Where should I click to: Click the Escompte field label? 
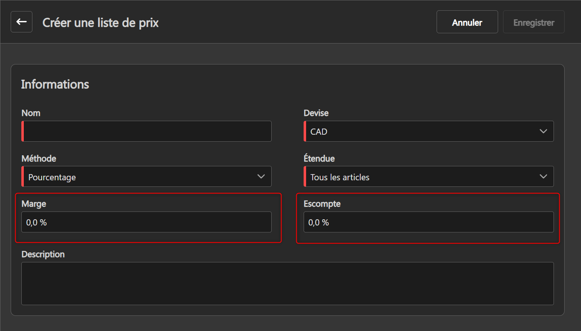(322, 204)
